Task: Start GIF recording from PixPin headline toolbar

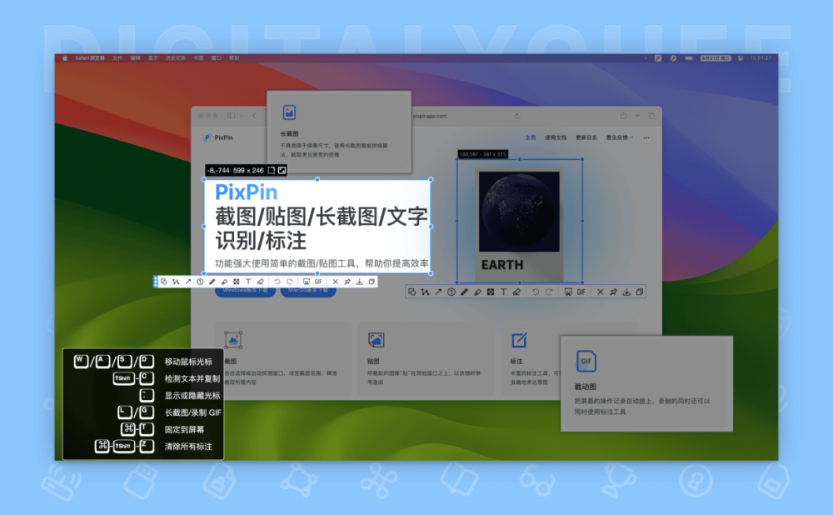Action: (x=318, y=282)
